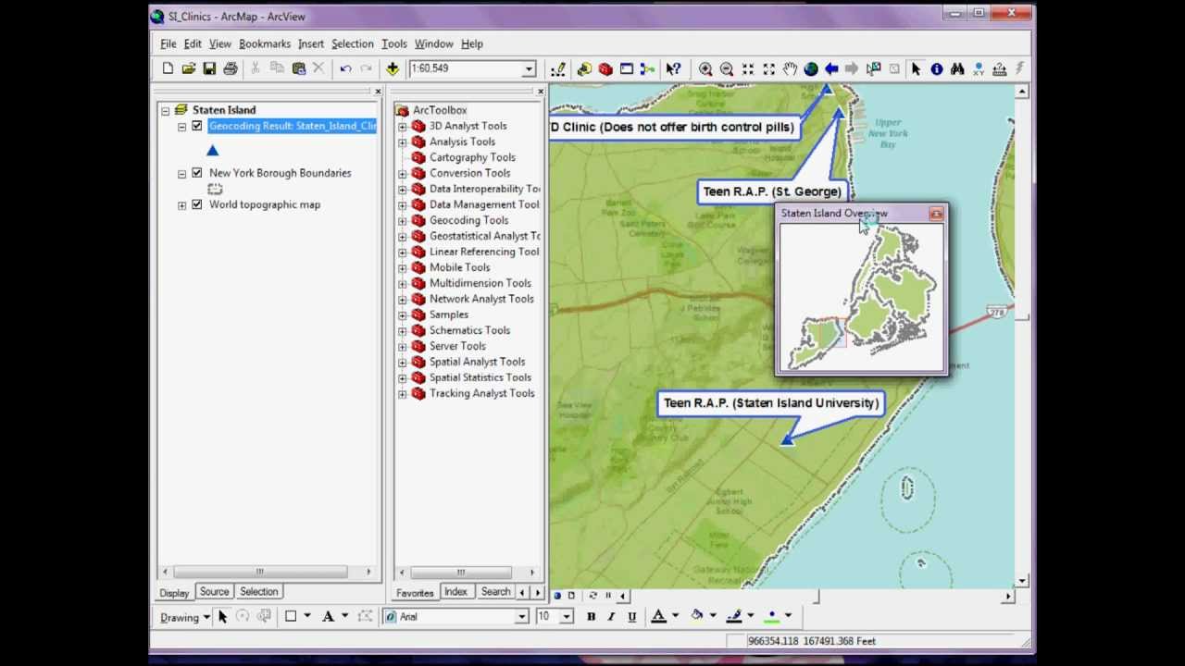1185x666 pixels.
Task: Go back to previous extent
Action: (x=831, y=69)
